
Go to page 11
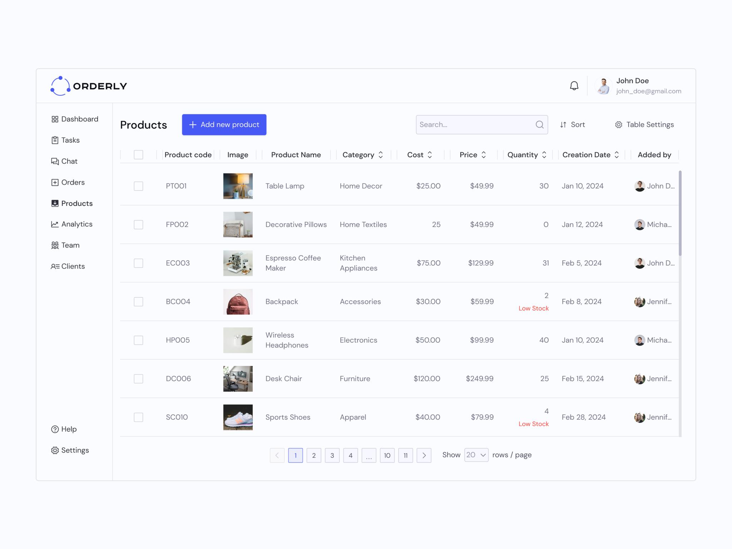click(405, 455)
